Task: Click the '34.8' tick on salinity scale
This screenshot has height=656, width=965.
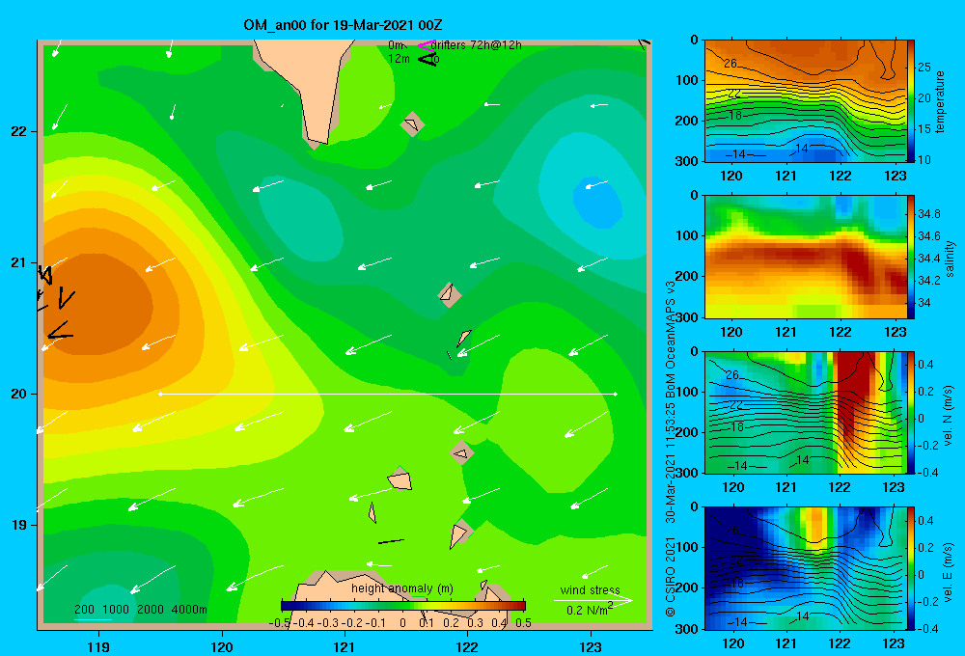Action: tap(928, 214)
